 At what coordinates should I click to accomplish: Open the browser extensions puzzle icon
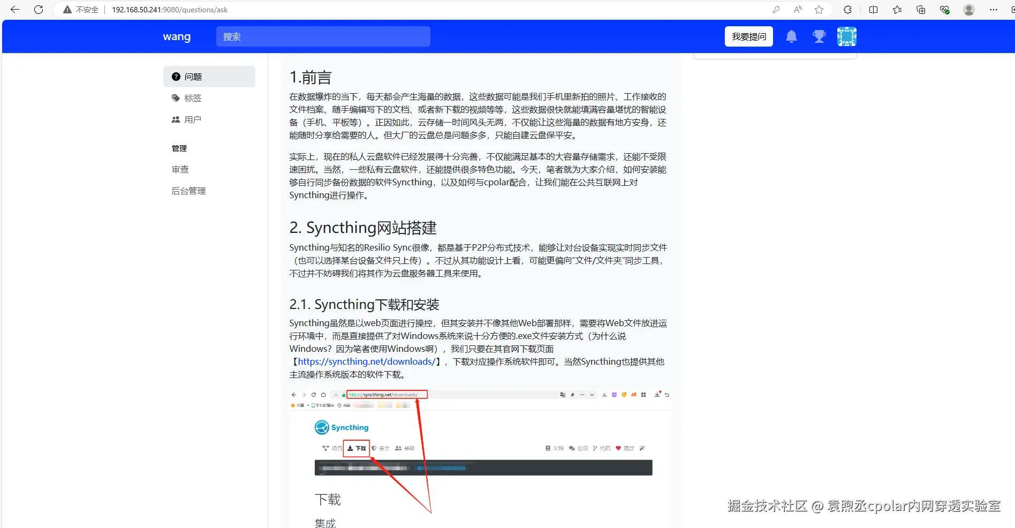847,10
